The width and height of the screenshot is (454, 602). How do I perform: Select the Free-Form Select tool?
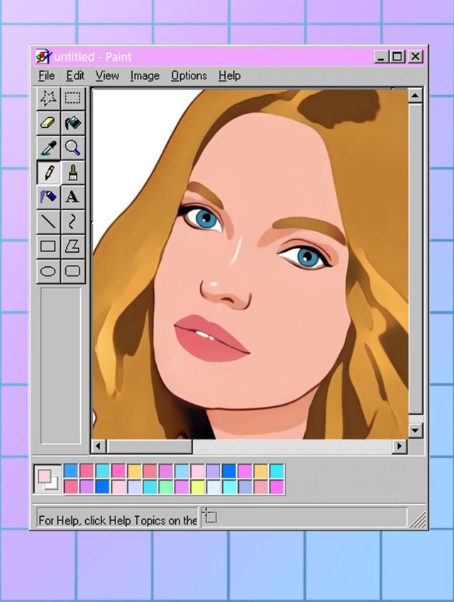(48, 98)
